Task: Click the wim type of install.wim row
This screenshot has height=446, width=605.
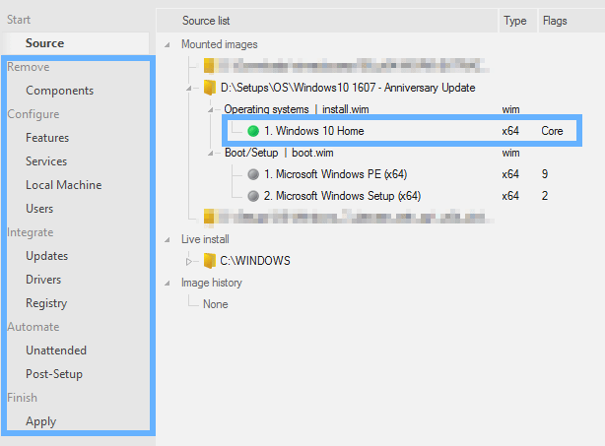Action: click(510, 109)
